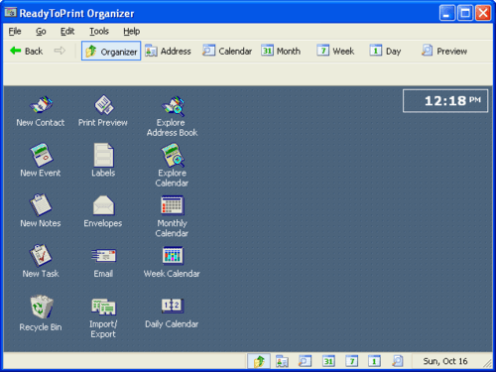Open the Week Calendar icon
The image size is (496, 372).
tap(172, 262)
